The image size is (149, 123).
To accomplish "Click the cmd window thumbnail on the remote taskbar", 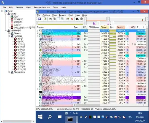I will 70,119.
